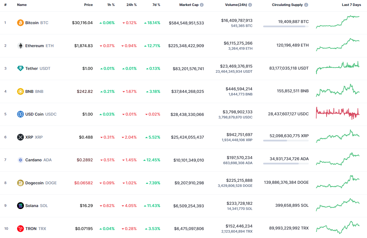Sort the table by 7d % change
367x238 pixels.
coord(156,5)
